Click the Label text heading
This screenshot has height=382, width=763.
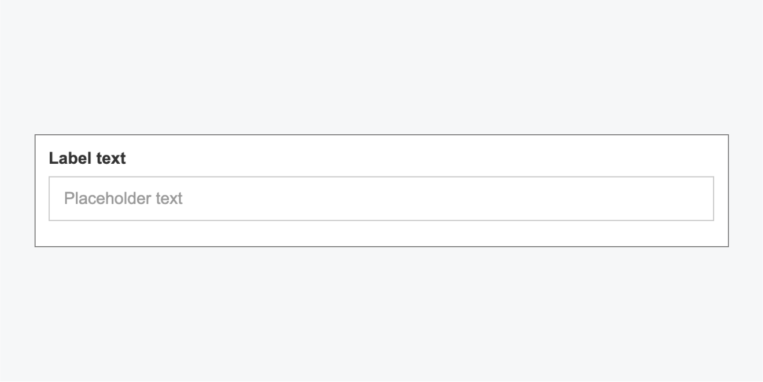point(87,158)
